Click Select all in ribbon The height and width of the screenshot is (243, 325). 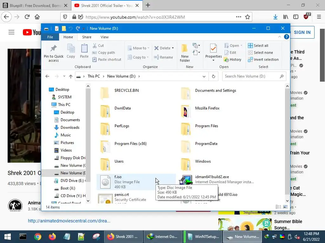tap(258, 46)
